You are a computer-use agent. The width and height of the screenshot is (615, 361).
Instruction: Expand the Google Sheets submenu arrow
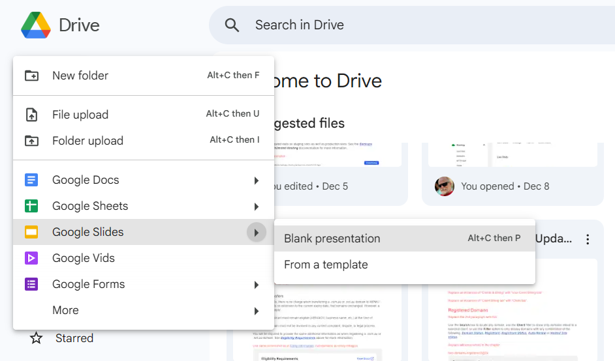257,207
